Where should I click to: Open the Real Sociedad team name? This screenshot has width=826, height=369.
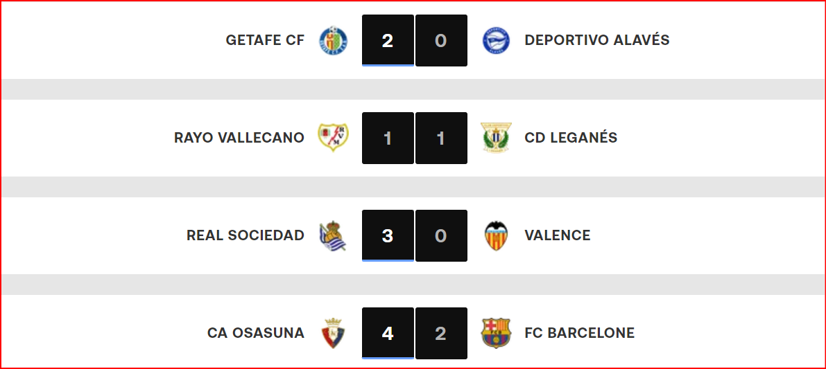246,235
